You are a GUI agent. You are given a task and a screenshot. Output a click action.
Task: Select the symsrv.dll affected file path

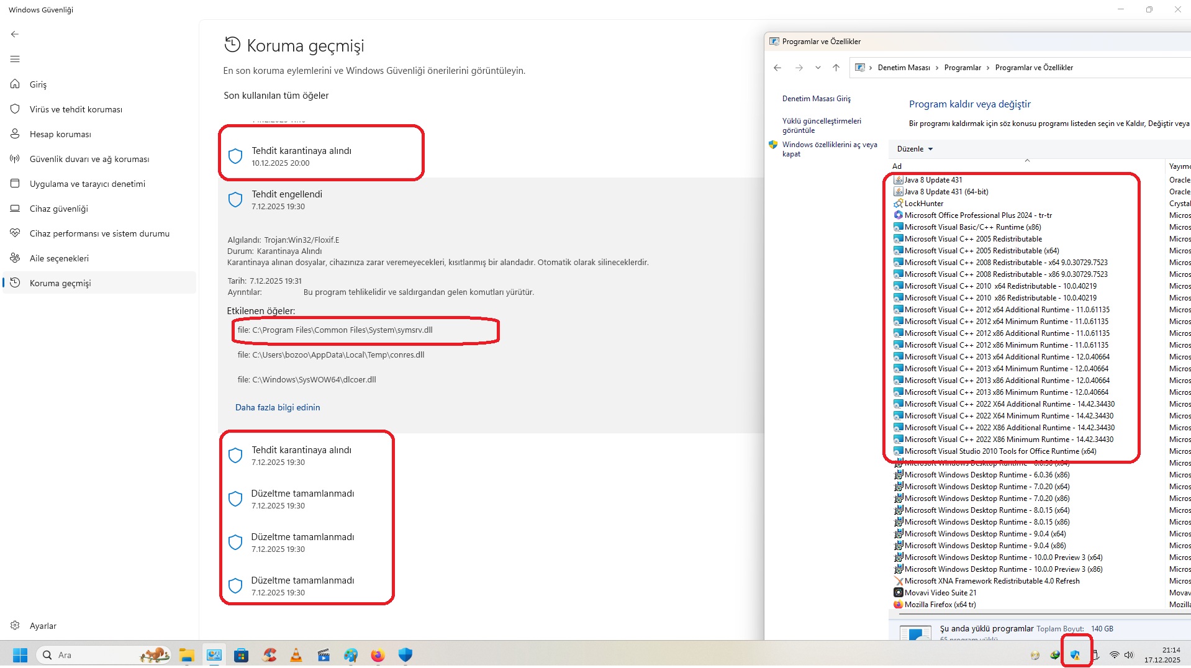pos(335,330)
